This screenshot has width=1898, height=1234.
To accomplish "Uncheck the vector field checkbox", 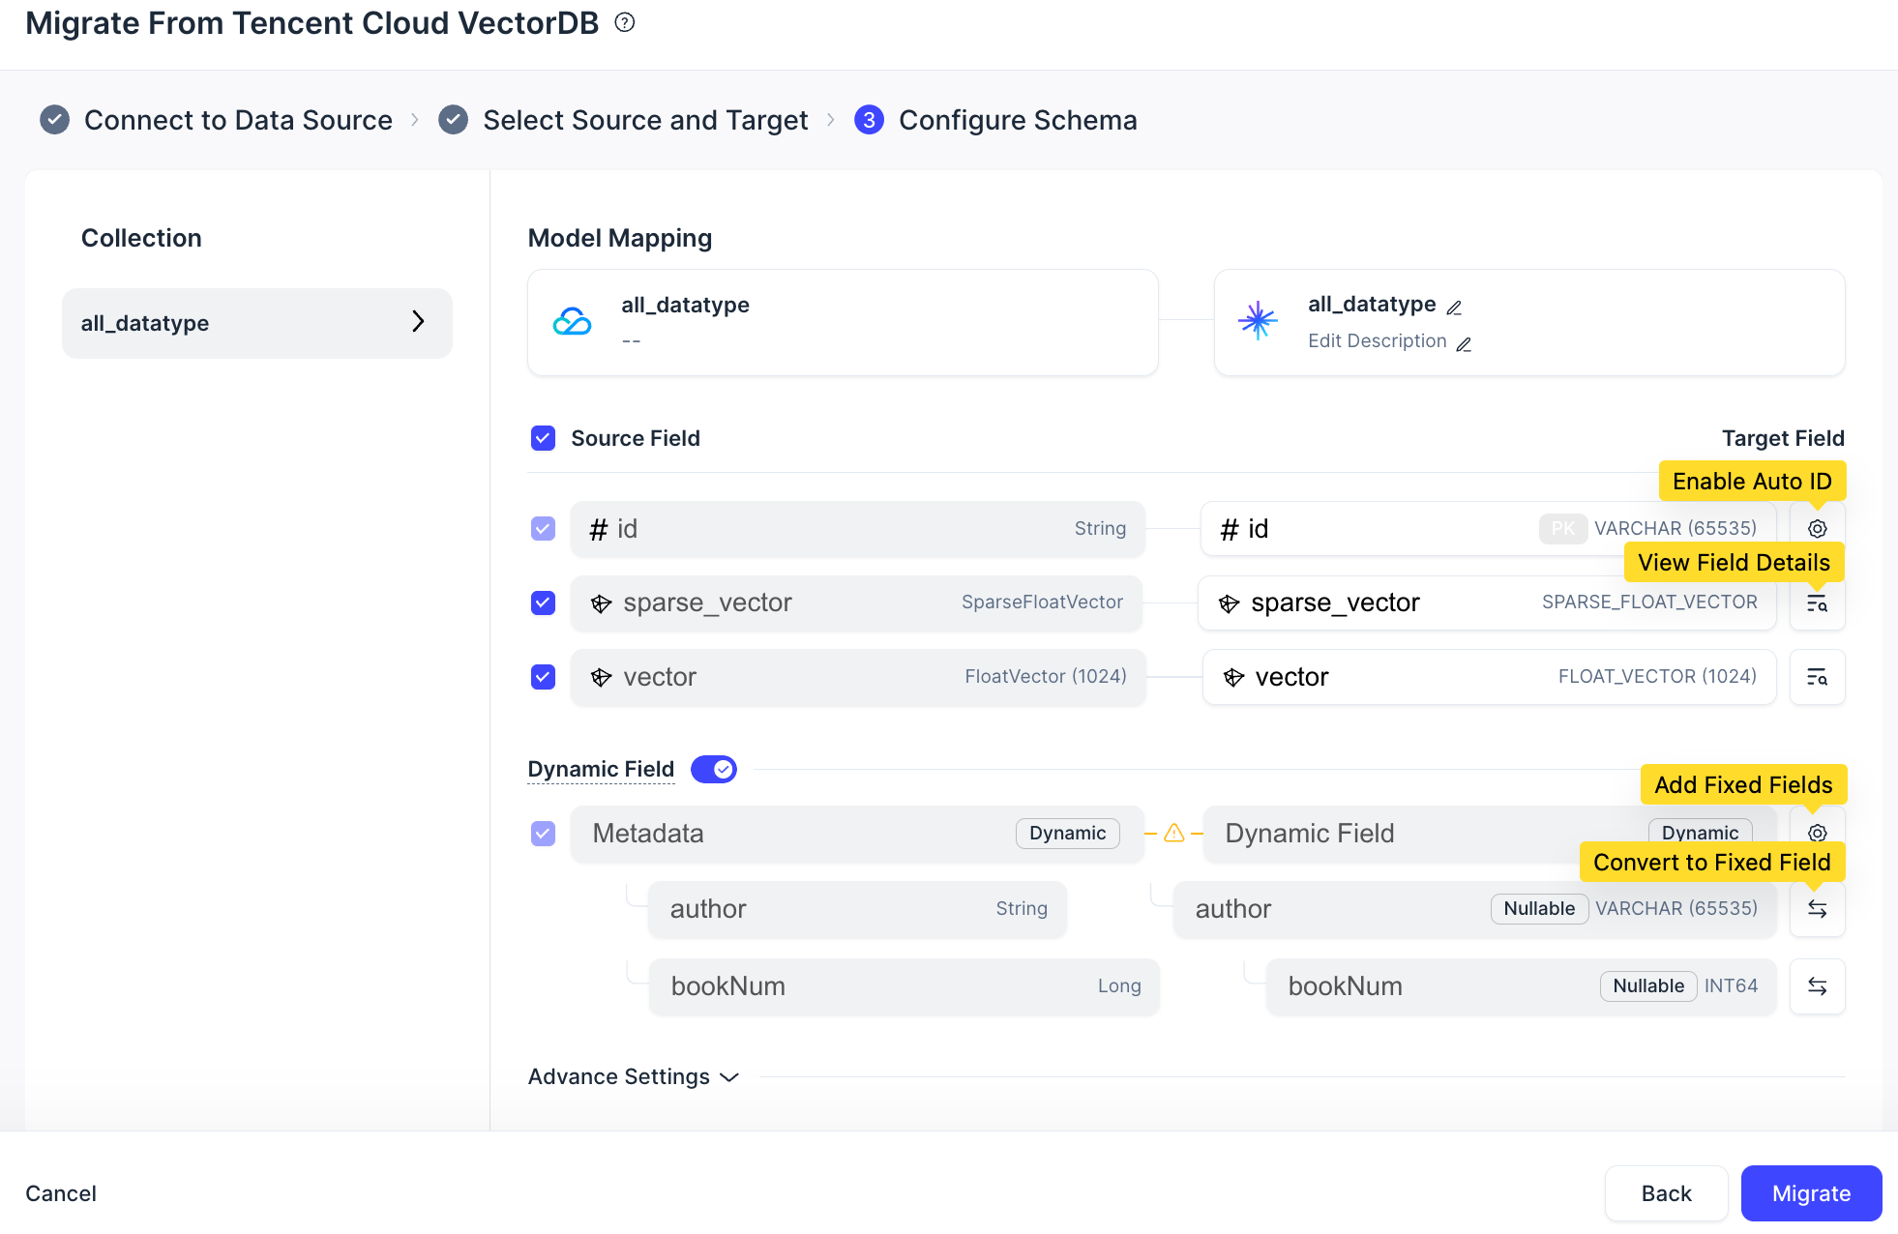I will point(543,677).
